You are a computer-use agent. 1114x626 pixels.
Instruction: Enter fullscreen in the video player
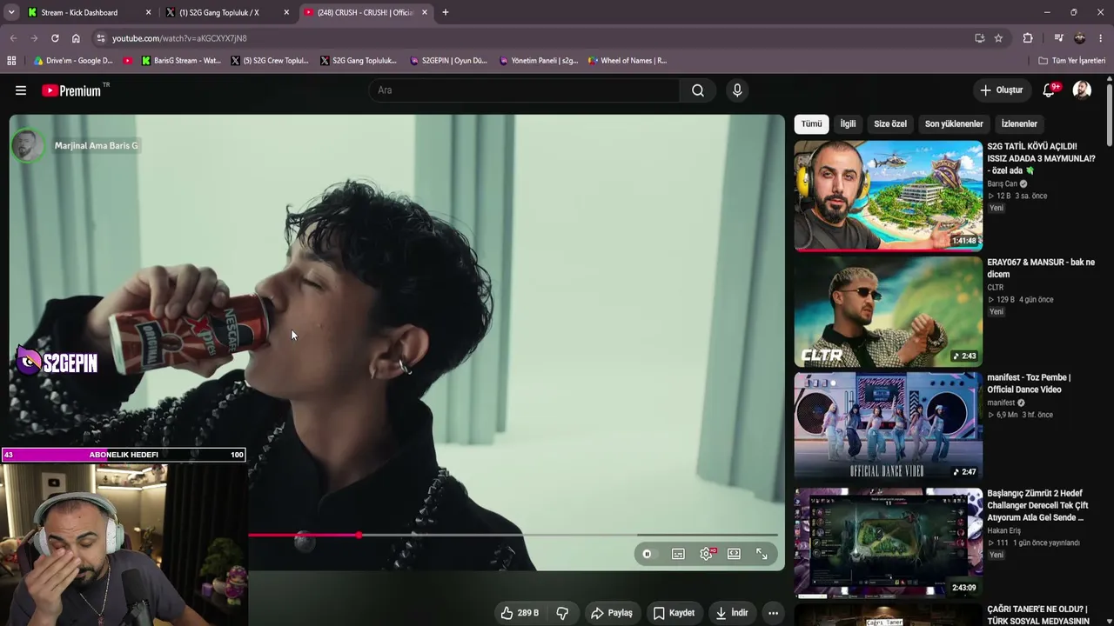[x=762, y=554]
